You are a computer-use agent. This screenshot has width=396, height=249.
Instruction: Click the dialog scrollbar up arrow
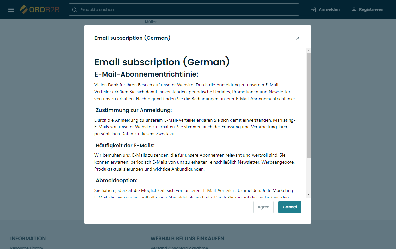coord(309,50)
